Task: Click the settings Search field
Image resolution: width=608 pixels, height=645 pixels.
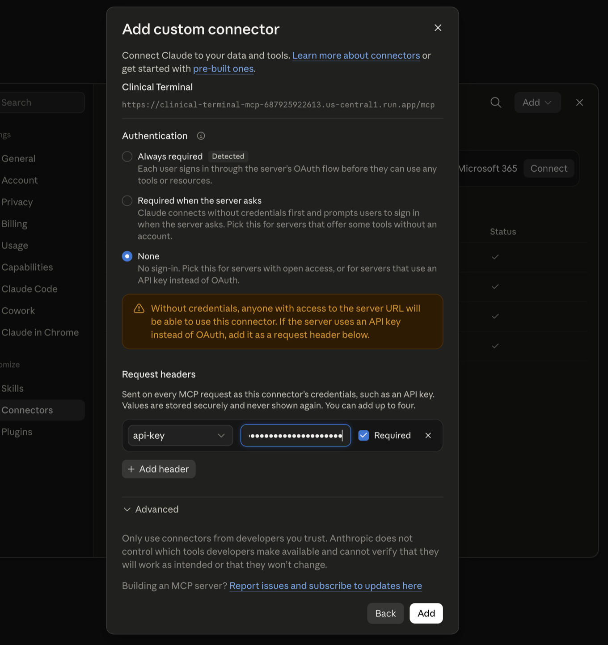Action: (x=42, y=102)
